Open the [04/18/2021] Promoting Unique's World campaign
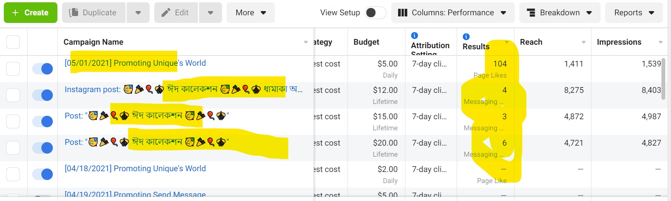Screen dimensions: 671x201 (x=135, y=169)
